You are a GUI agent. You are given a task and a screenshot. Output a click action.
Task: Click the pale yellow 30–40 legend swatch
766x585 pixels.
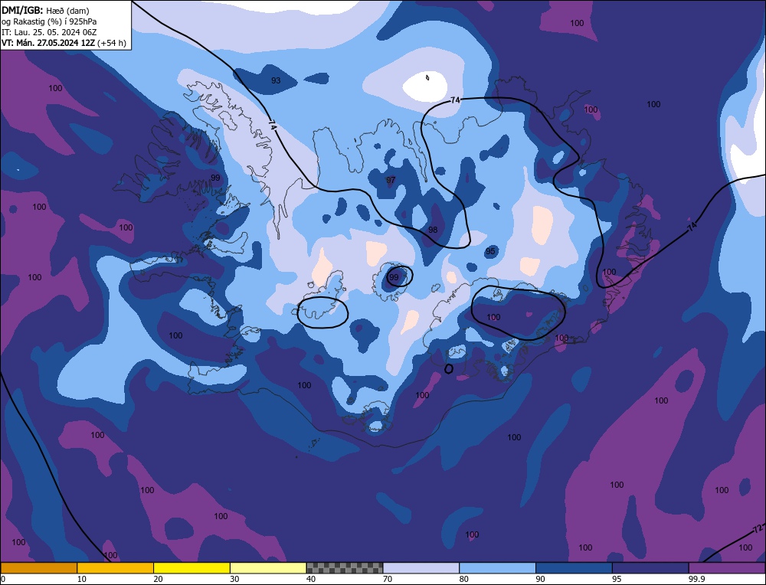tap(268, 567)
